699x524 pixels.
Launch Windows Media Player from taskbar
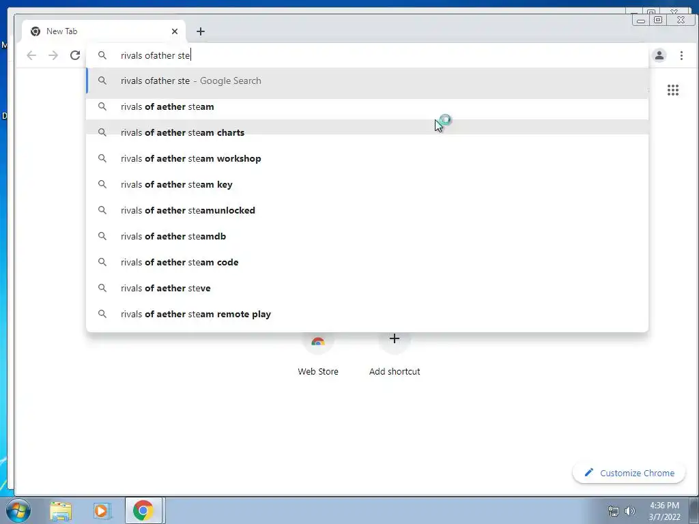pos(101,510)
